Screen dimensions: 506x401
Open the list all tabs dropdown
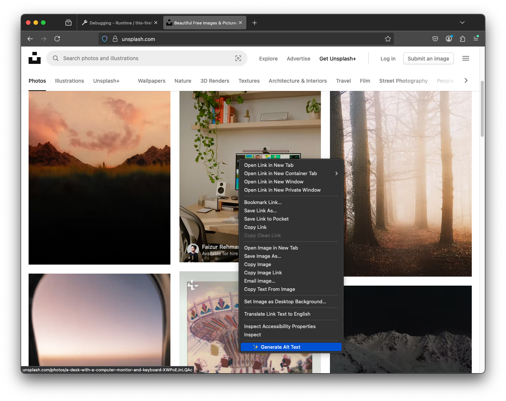(462, 23)
